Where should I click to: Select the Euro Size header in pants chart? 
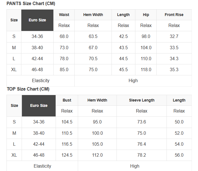[x=37, y=20]
